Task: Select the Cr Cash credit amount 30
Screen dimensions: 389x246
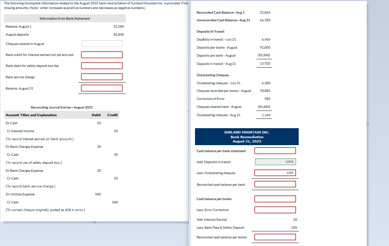Action: tap(116, 154)
